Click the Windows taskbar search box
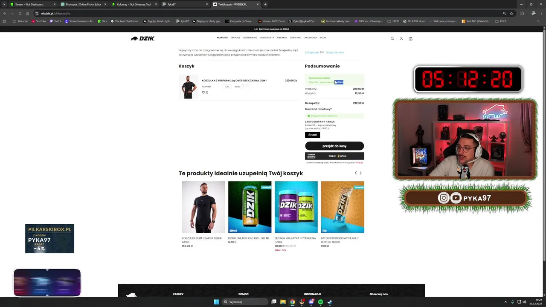This screenshot has height=307, width=546. (245, 302)
